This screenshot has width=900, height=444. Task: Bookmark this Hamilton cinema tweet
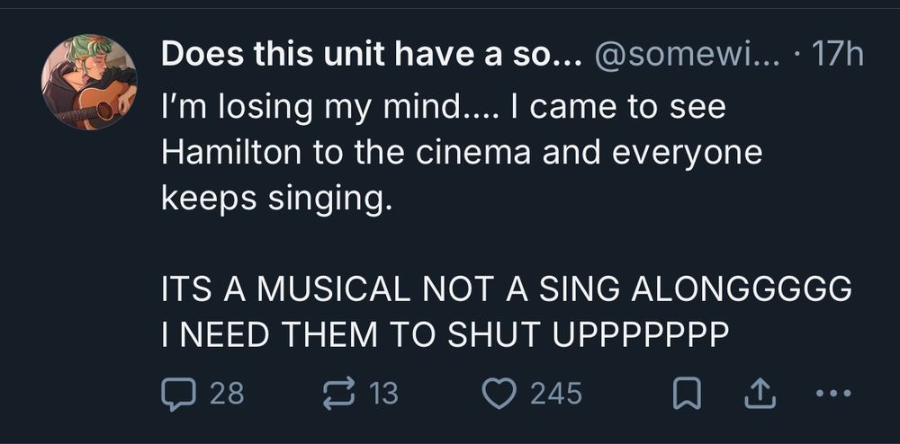tap(687, 393)
